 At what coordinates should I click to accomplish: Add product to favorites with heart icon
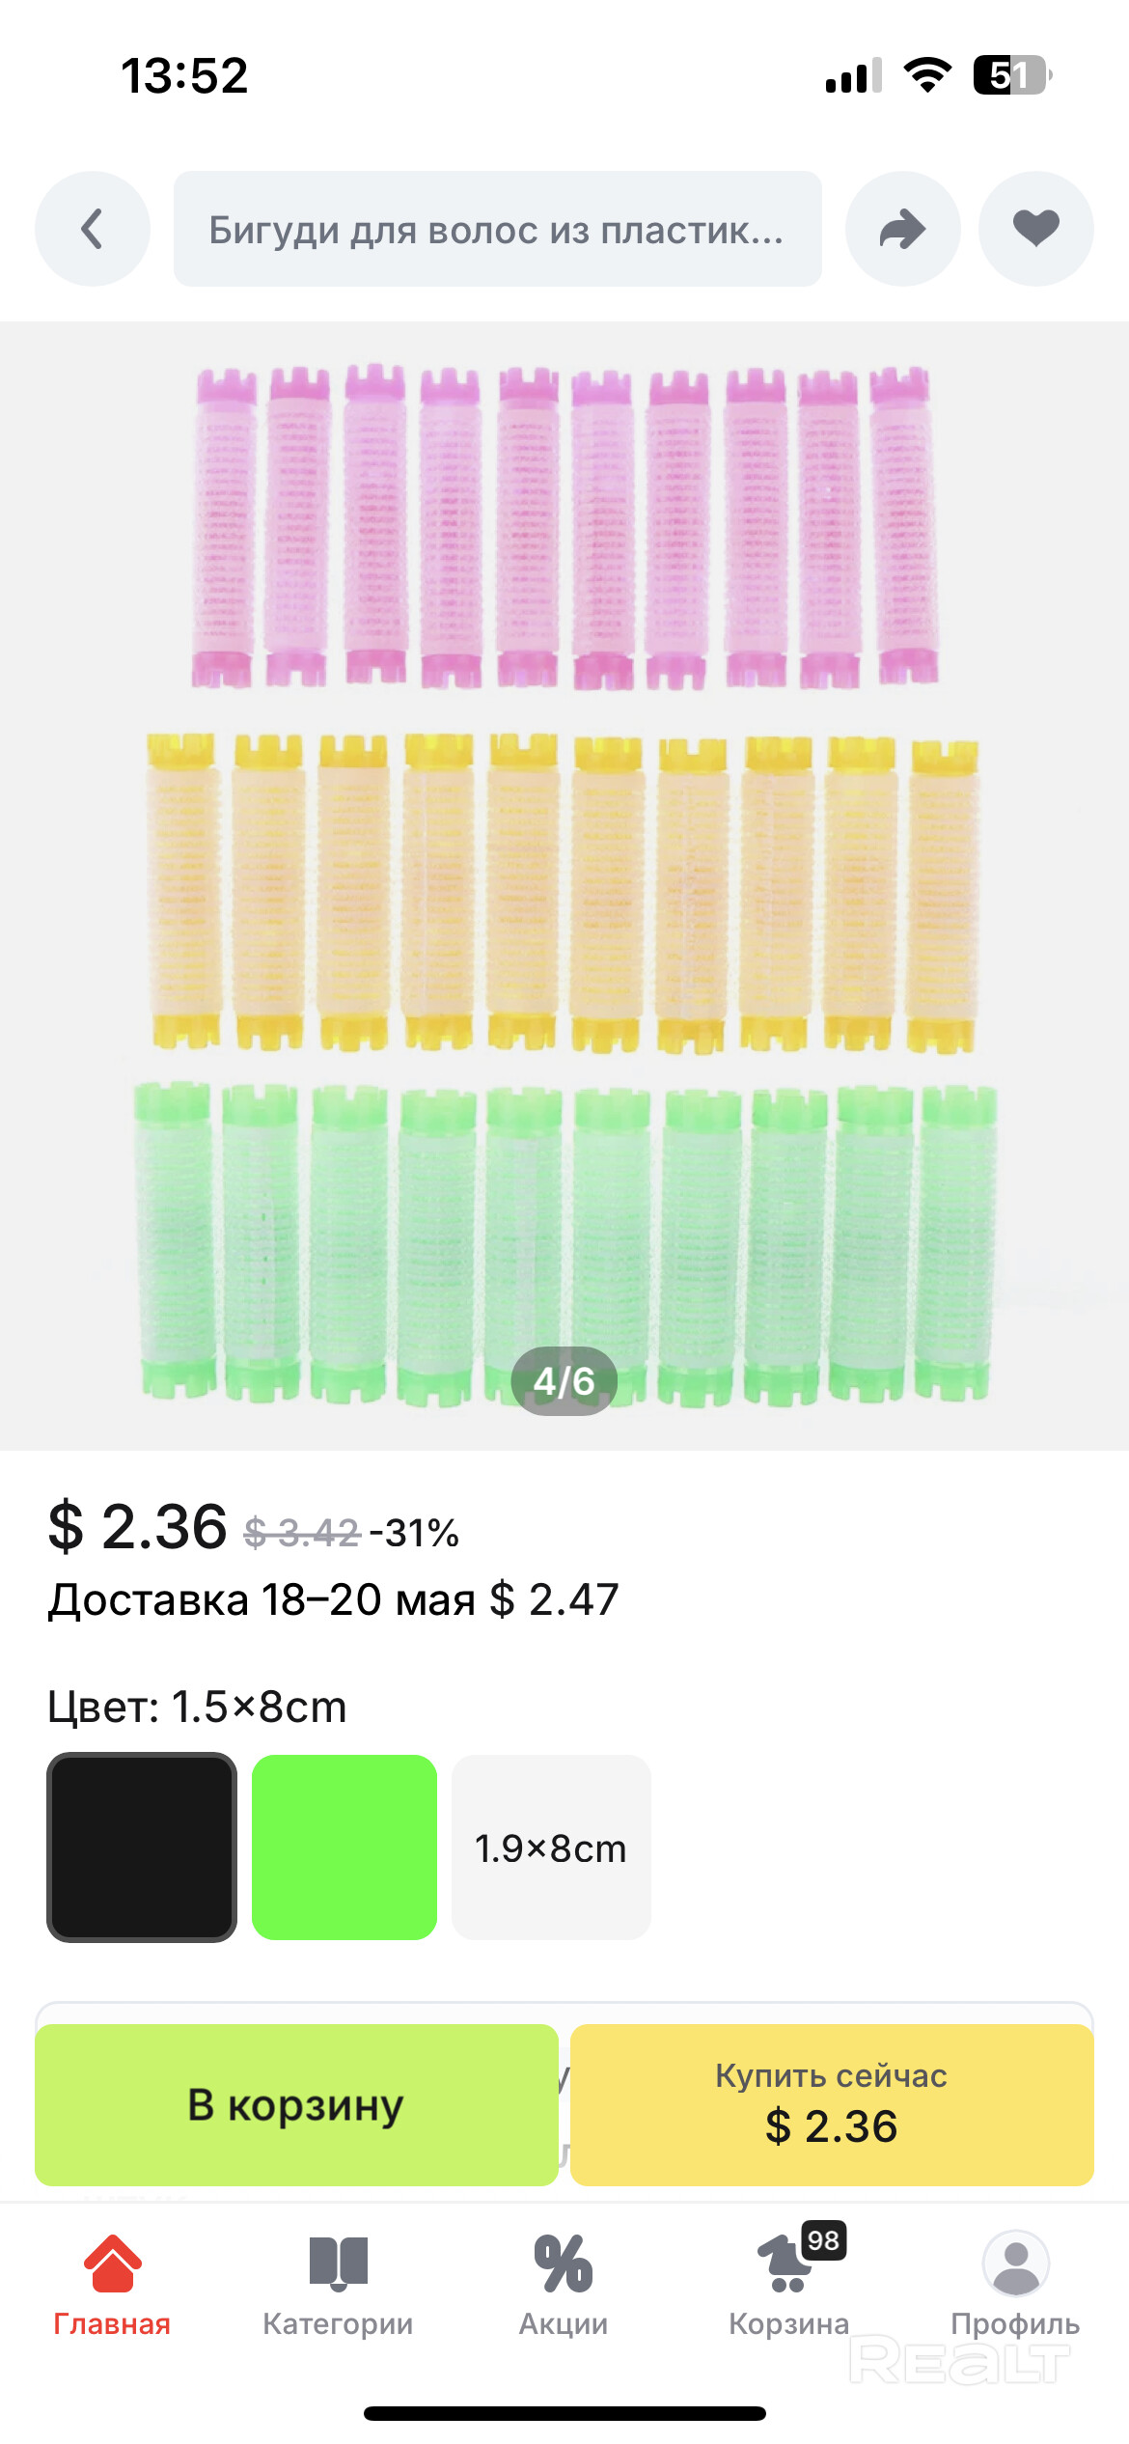coord(1035,229)
